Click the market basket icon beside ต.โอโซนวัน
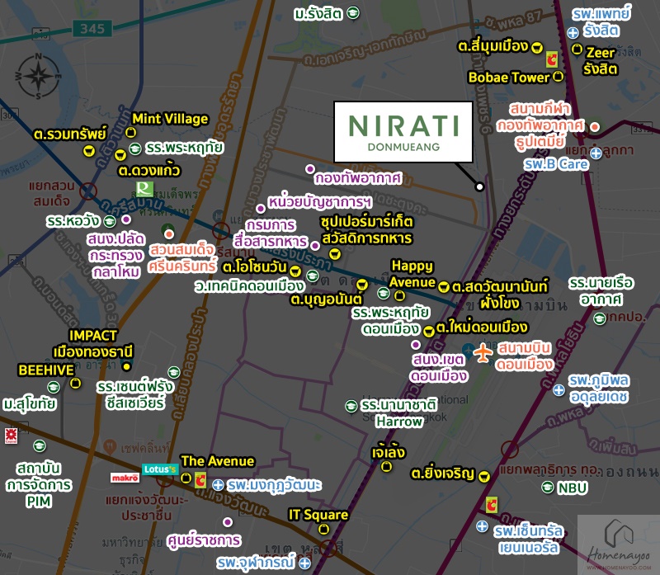 (x=295, y=271)
